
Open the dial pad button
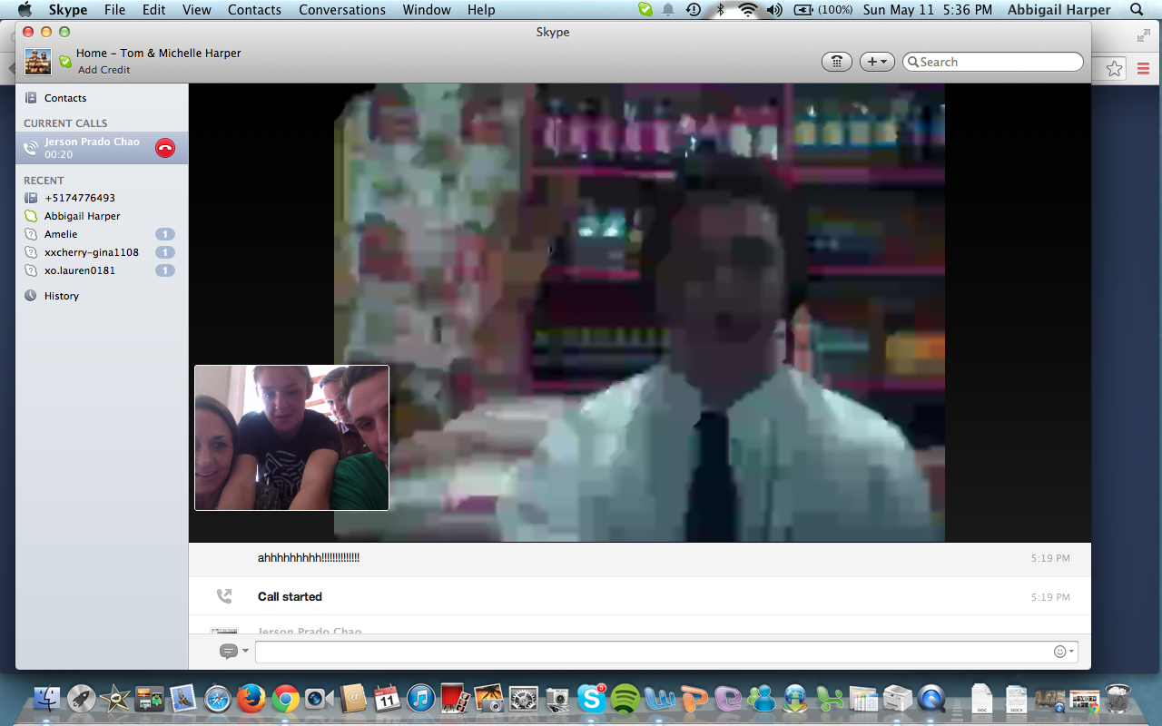(837, 62)
